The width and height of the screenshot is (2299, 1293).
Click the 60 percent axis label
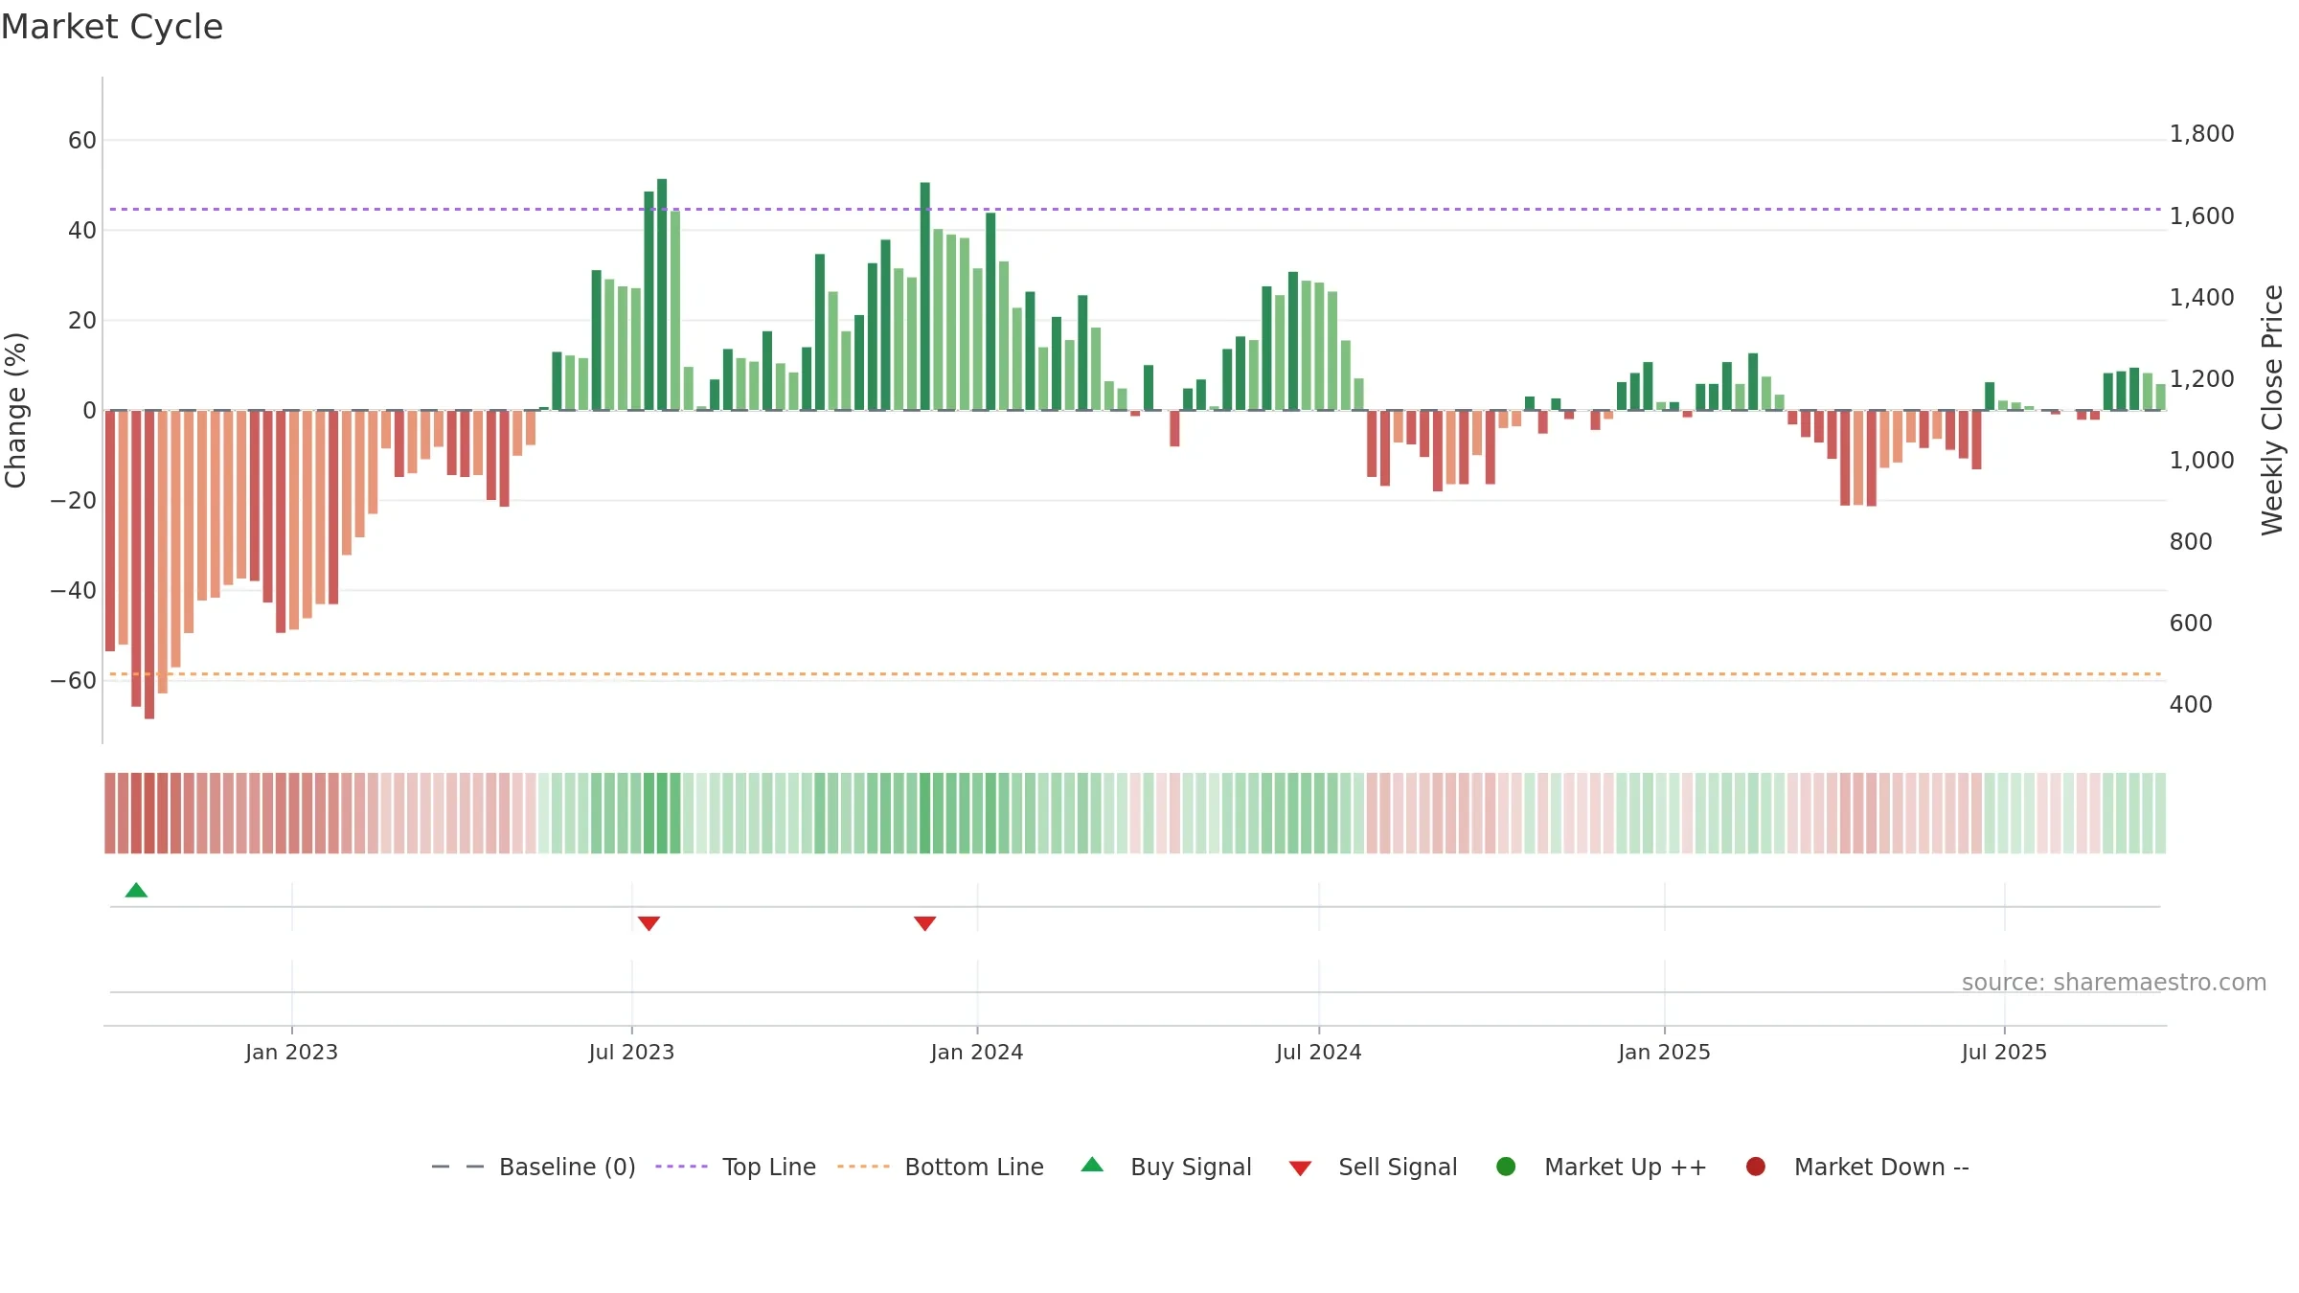click(x=82, y=141)
